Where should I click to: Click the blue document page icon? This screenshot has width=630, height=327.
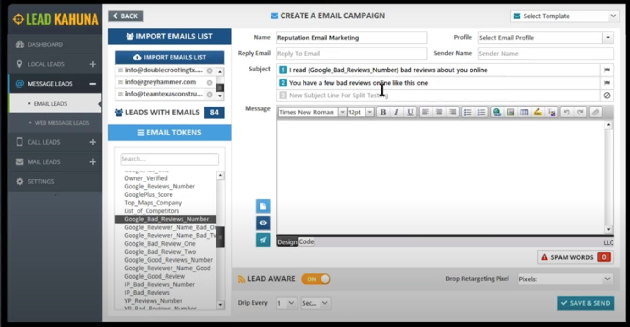pyautogui.click(x=263, y=206)
